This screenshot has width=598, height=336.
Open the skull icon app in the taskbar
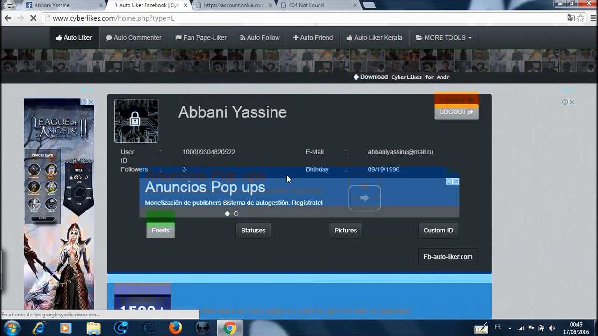click(202, 328)
